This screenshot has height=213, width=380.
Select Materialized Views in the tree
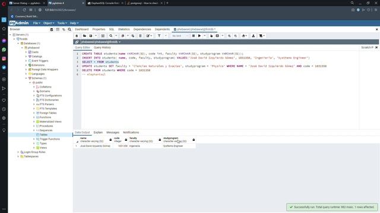click(x=50, y=122)
